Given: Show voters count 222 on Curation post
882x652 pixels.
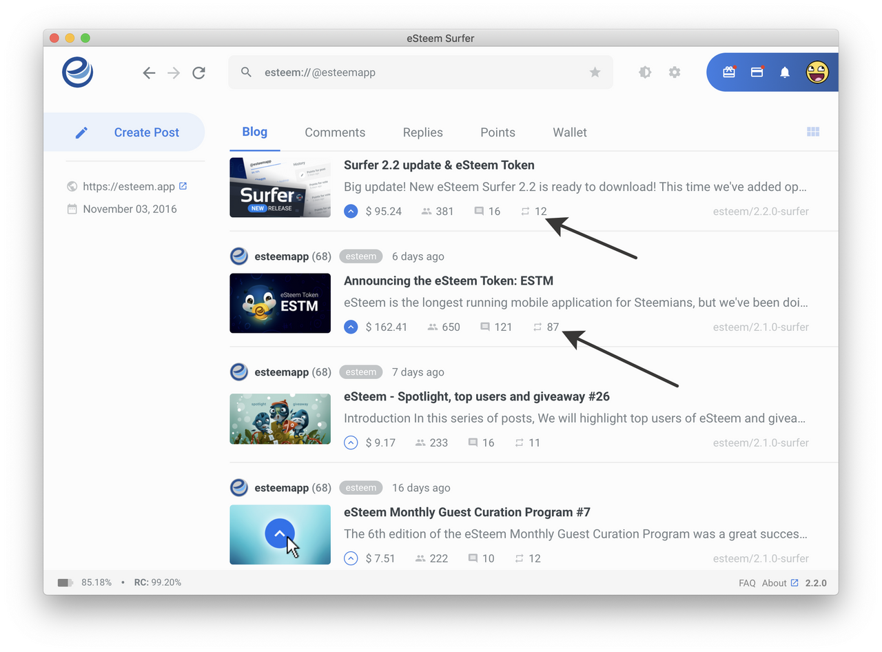Looking at the screenshot, I should [x=431, y=558].
